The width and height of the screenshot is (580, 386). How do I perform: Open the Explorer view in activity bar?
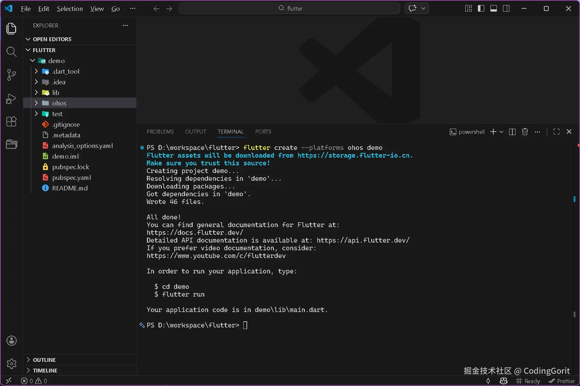coord(12,29)
